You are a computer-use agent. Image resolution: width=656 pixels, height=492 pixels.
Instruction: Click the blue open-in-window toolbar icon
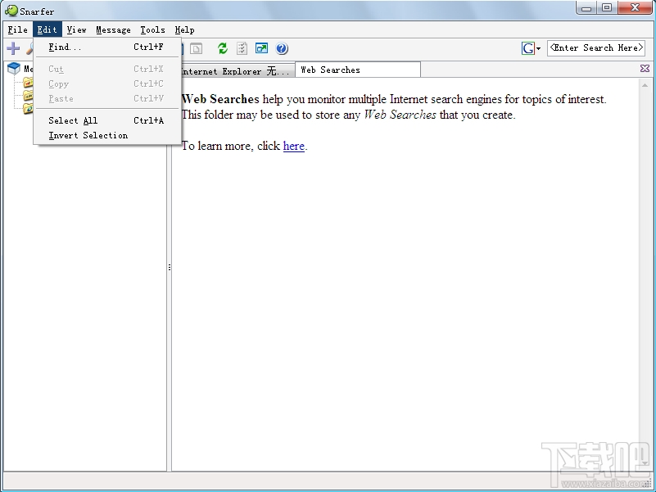tap(261, 48)
